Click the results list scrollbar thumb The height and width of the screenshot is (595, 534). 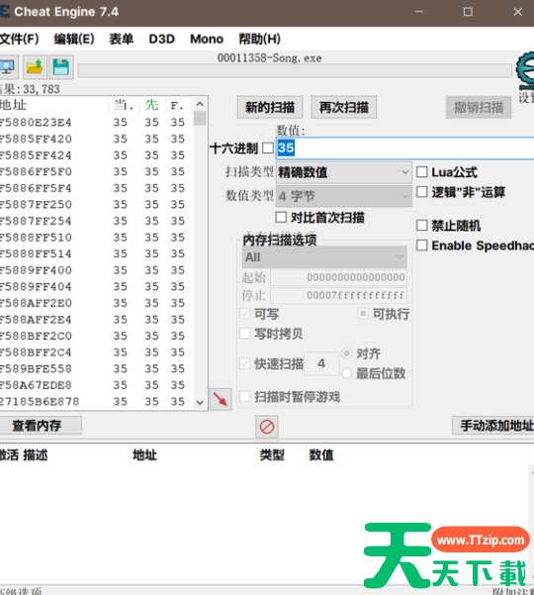[x=200, y=118]
